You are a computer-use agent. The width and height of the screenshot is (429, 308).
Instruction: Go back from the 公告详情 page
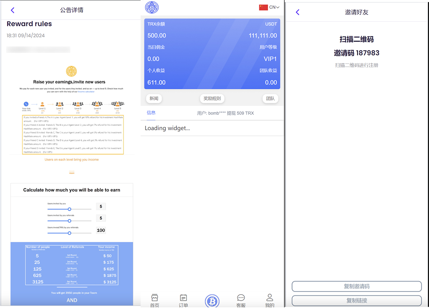tap(13, 10)
